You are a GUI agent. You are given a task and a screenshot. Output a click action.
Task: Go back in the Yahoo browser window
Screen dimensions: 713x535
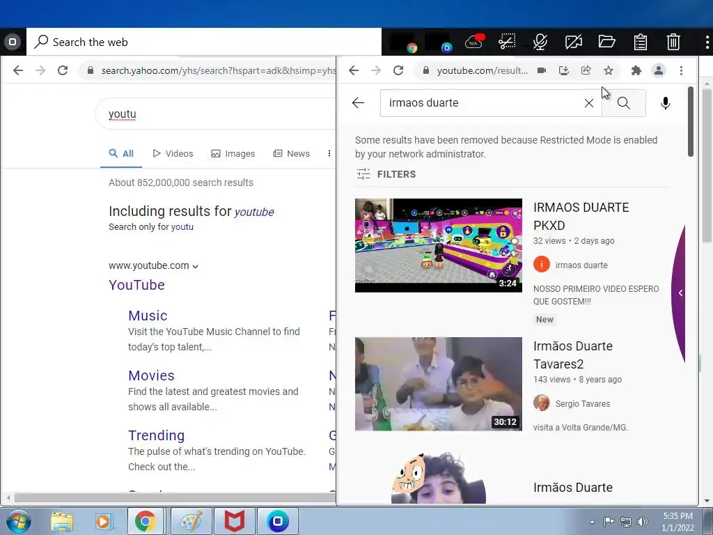pyautogui.click(x=18, y=70)
